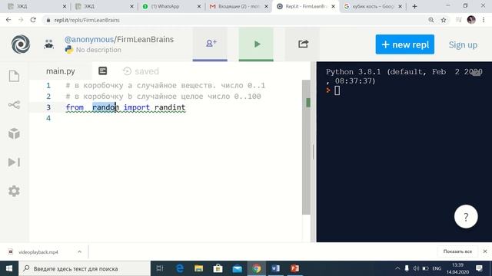Switch to the Google search browser tab
Screen dimensions: 492x276
pyautogui.click(x=372, y=6)
